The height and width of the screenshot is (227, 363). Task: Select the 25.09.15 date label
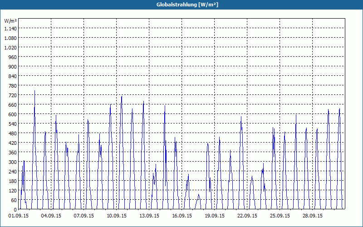tap(280, 216)
